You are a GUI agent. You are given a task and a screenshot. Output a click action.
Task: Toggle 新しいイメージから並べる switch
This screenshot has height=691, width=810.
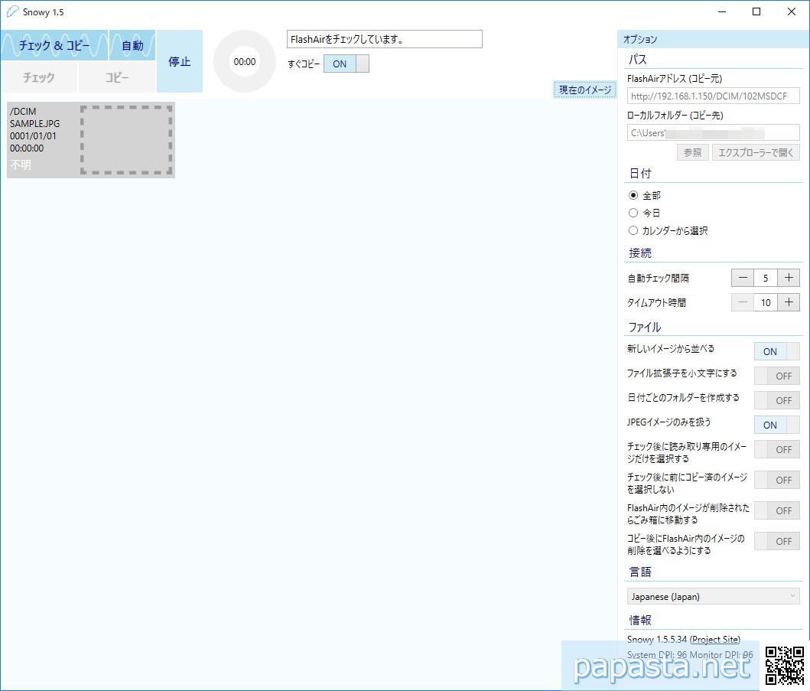click(776, 351)
